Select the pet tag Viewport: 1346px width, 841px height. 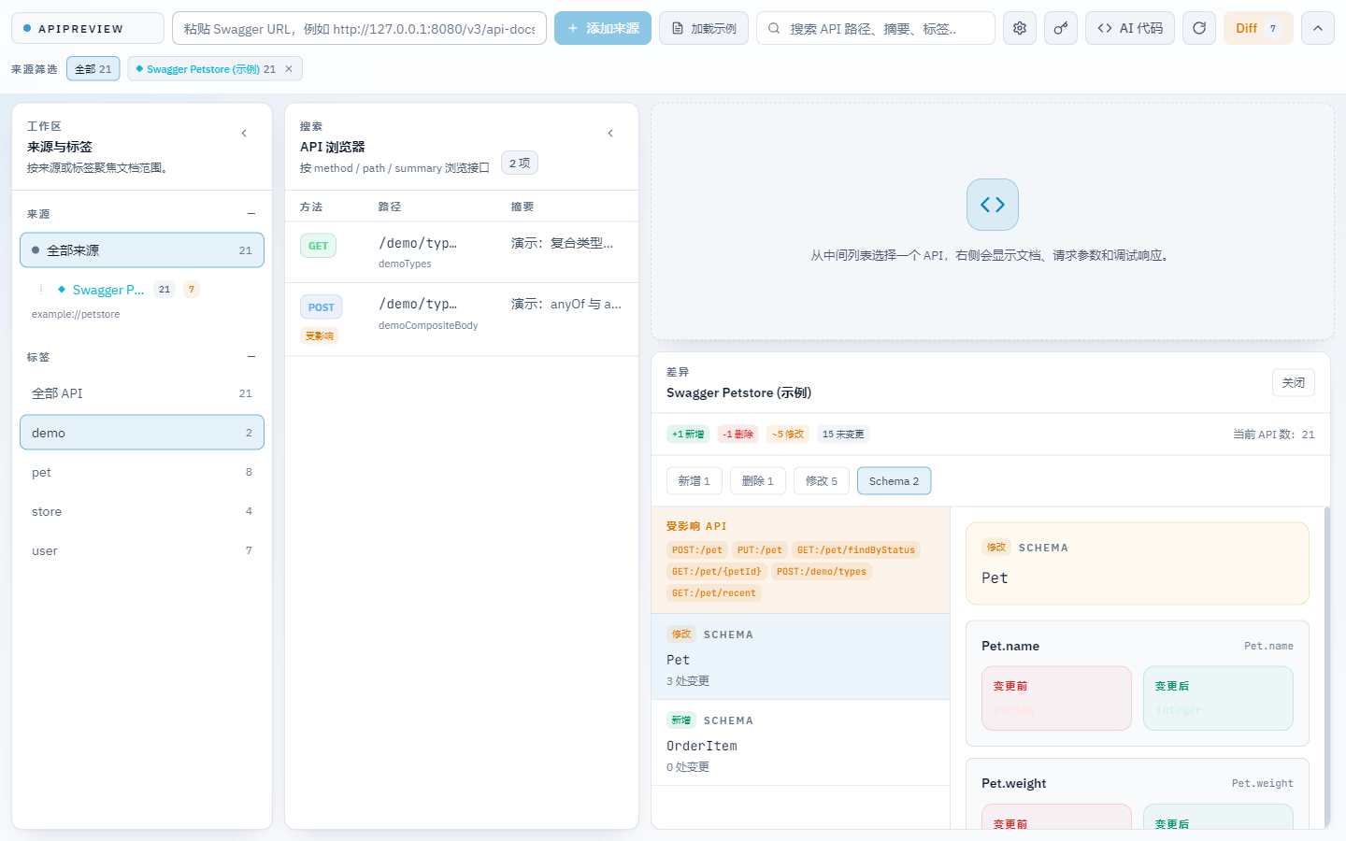pyautogui.click(x=142, y=472)
